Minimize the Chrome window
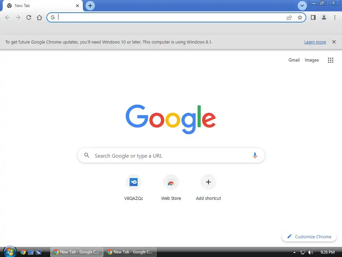Screen dimensions: 342x257 [314, 3]
